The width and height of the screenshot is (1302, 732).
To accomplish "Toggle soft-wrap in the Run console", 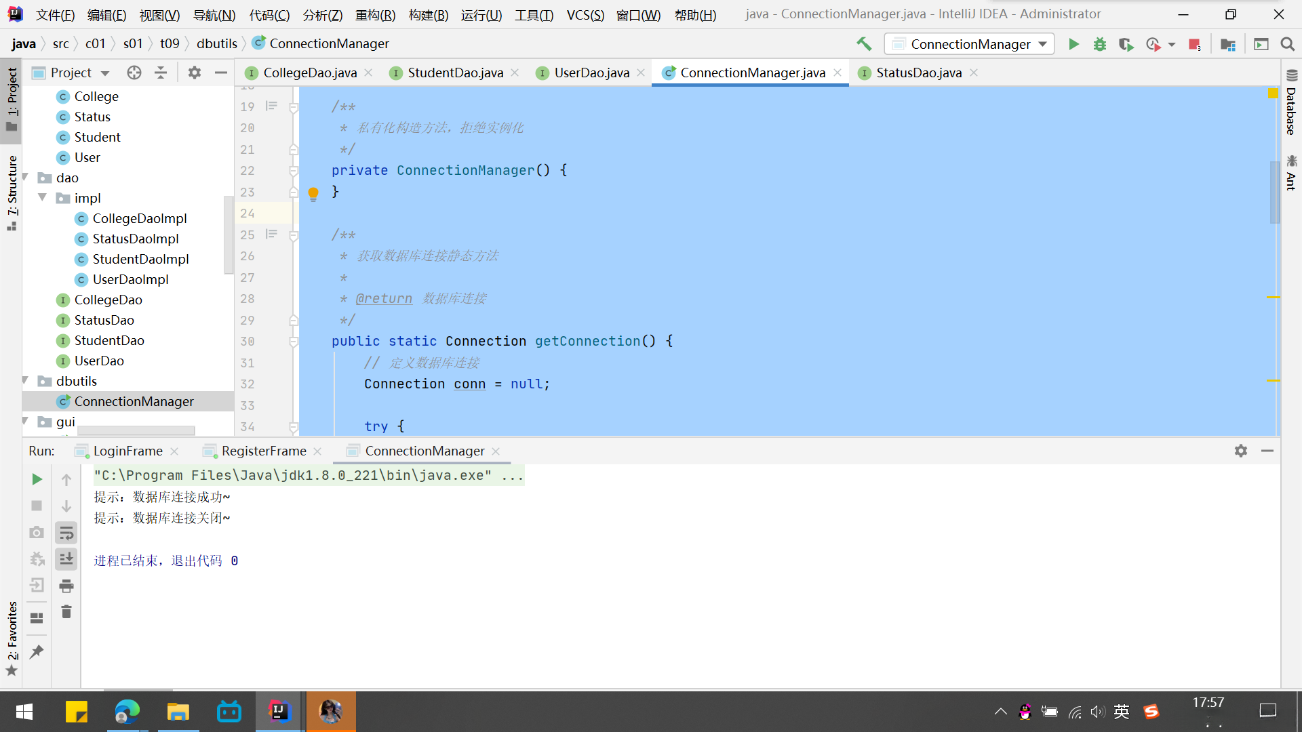I will [x=66, y=533].
